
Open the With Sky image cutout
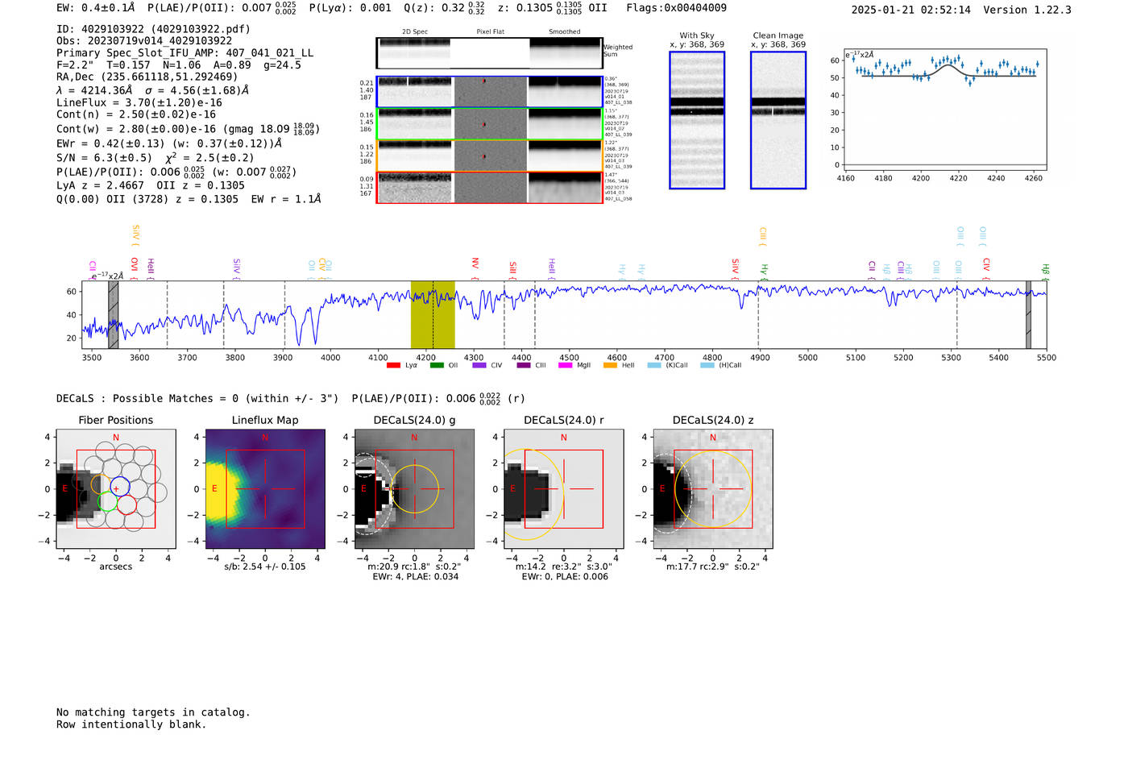[x=697, y=120]
